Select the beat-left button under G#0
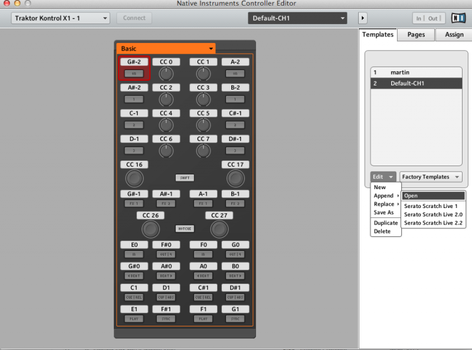The width and height of the screenshot is (472, 350). [134, 276]
